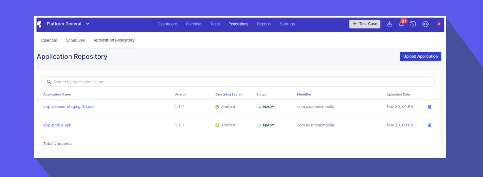Click the Status column header
This screenshot has width=483, height=177.
click(x=261, y=95)
